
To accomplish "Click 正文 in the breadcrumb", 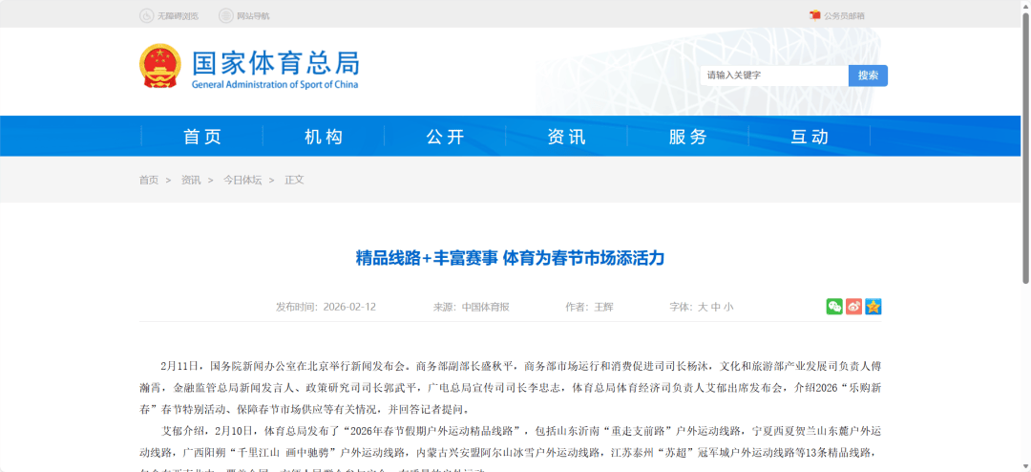I will coord(294,180).
